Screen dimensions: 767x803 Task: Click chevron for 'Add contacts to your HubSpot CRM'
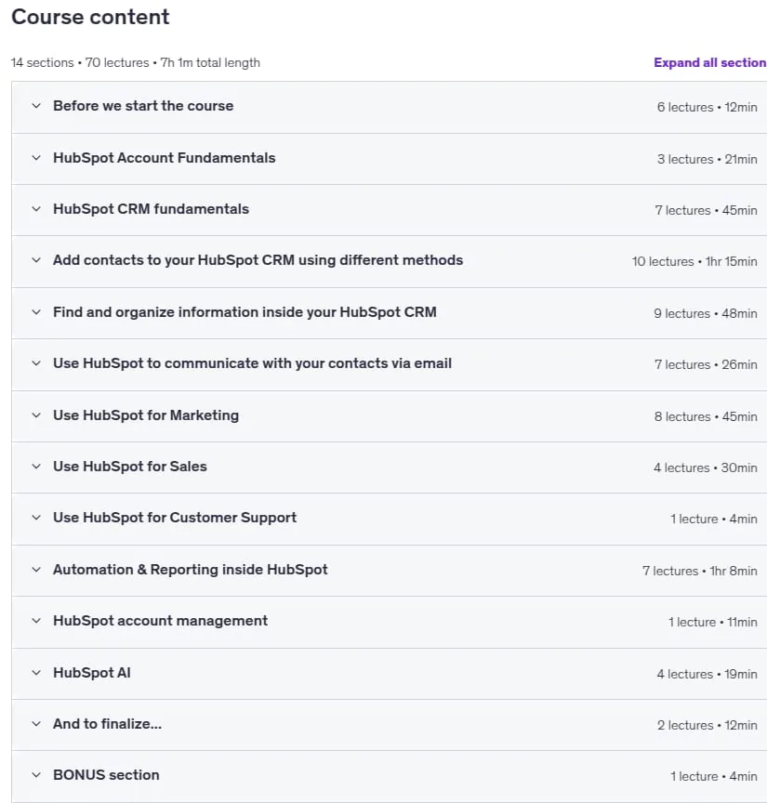[x=36, y=260]
